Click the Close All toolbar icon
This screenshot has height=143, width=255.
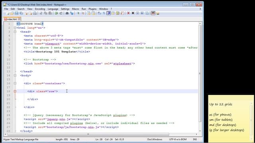point(30,13)
